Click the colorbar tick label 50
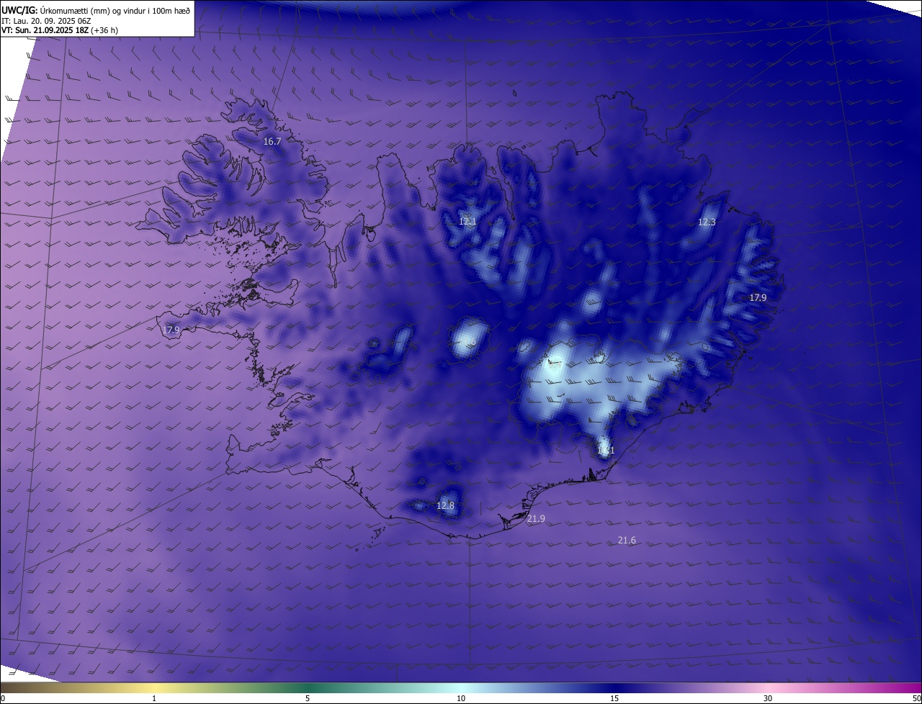Screen dimensions: 922x704 [x=916, y=698]
